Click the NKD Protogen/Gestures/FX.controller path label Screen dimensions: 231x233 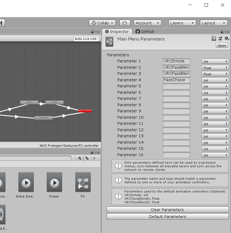pyautogui.click(x=69, y=146)
